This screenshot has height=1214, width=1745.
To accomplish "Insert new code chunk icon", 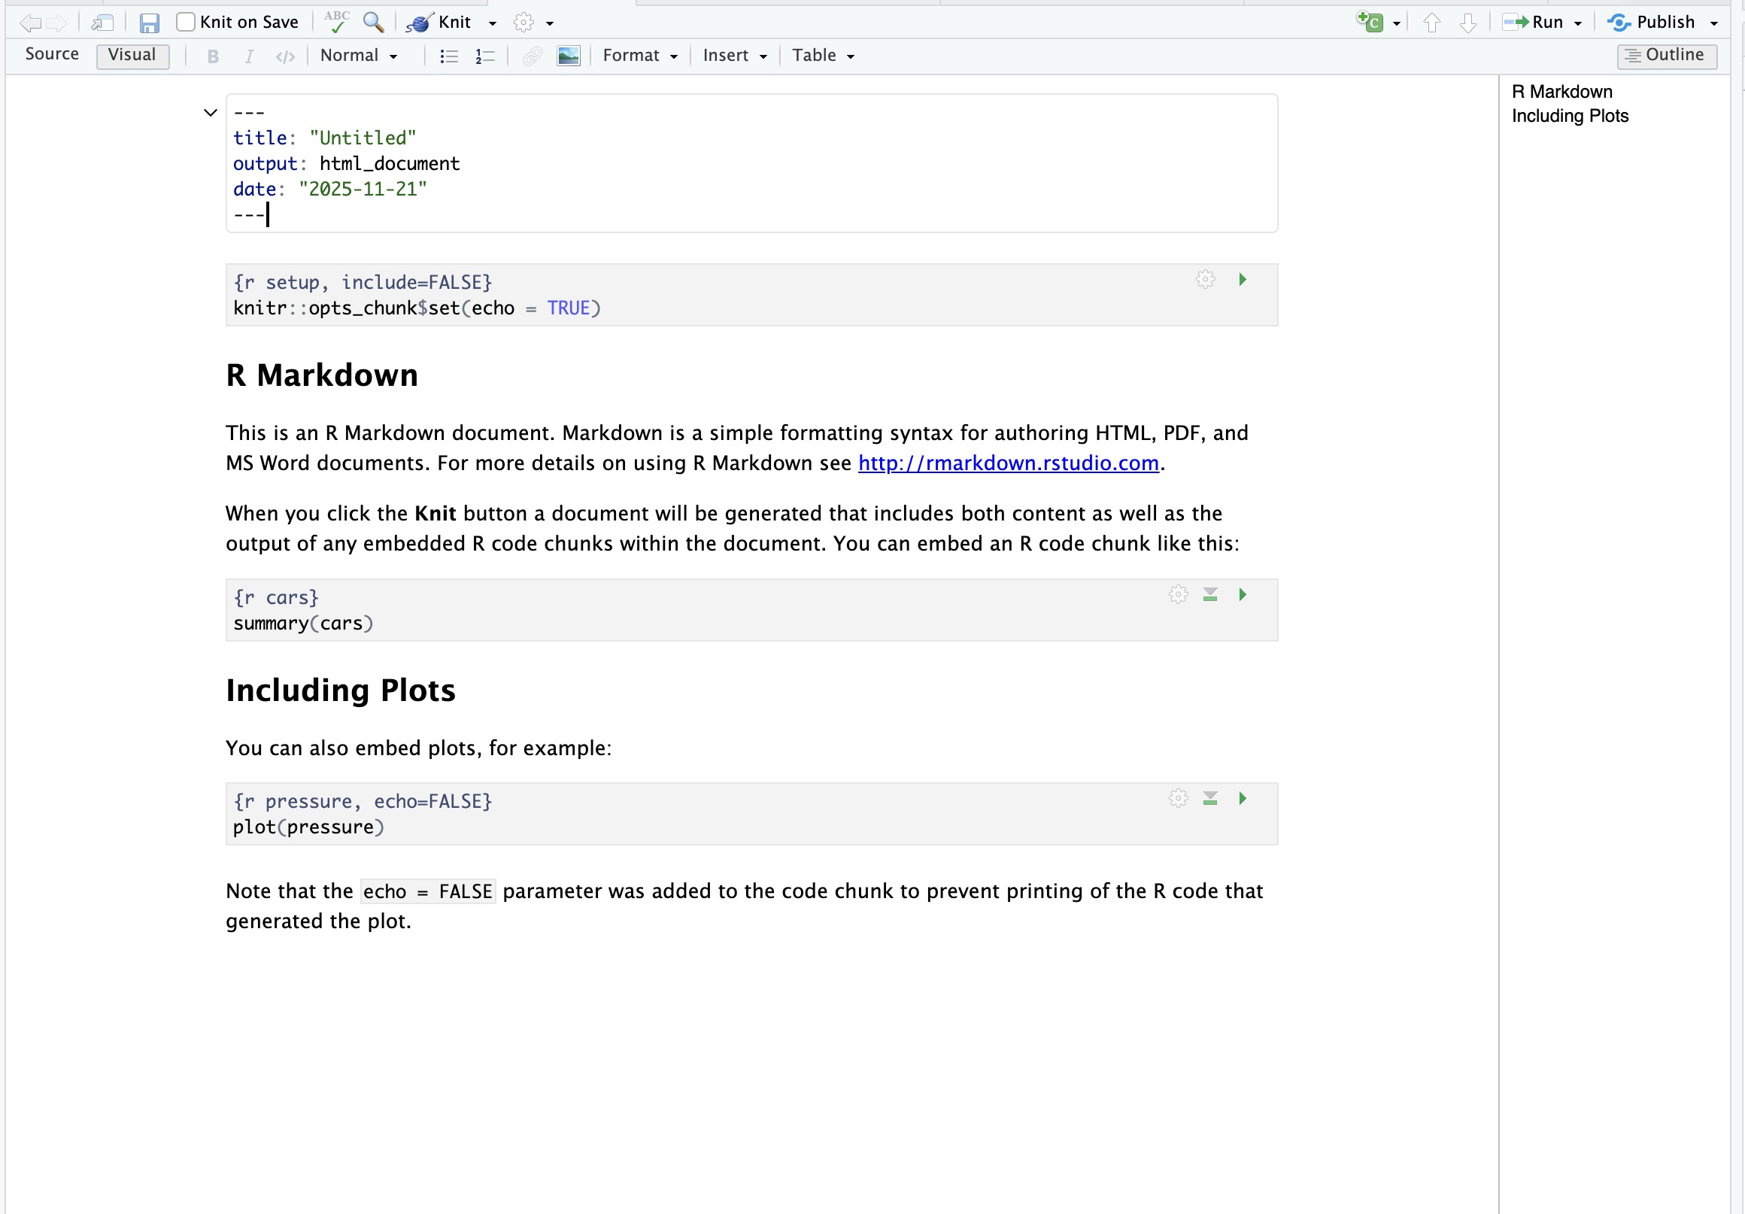I will pyautogui.click(x=1370, y=22).
